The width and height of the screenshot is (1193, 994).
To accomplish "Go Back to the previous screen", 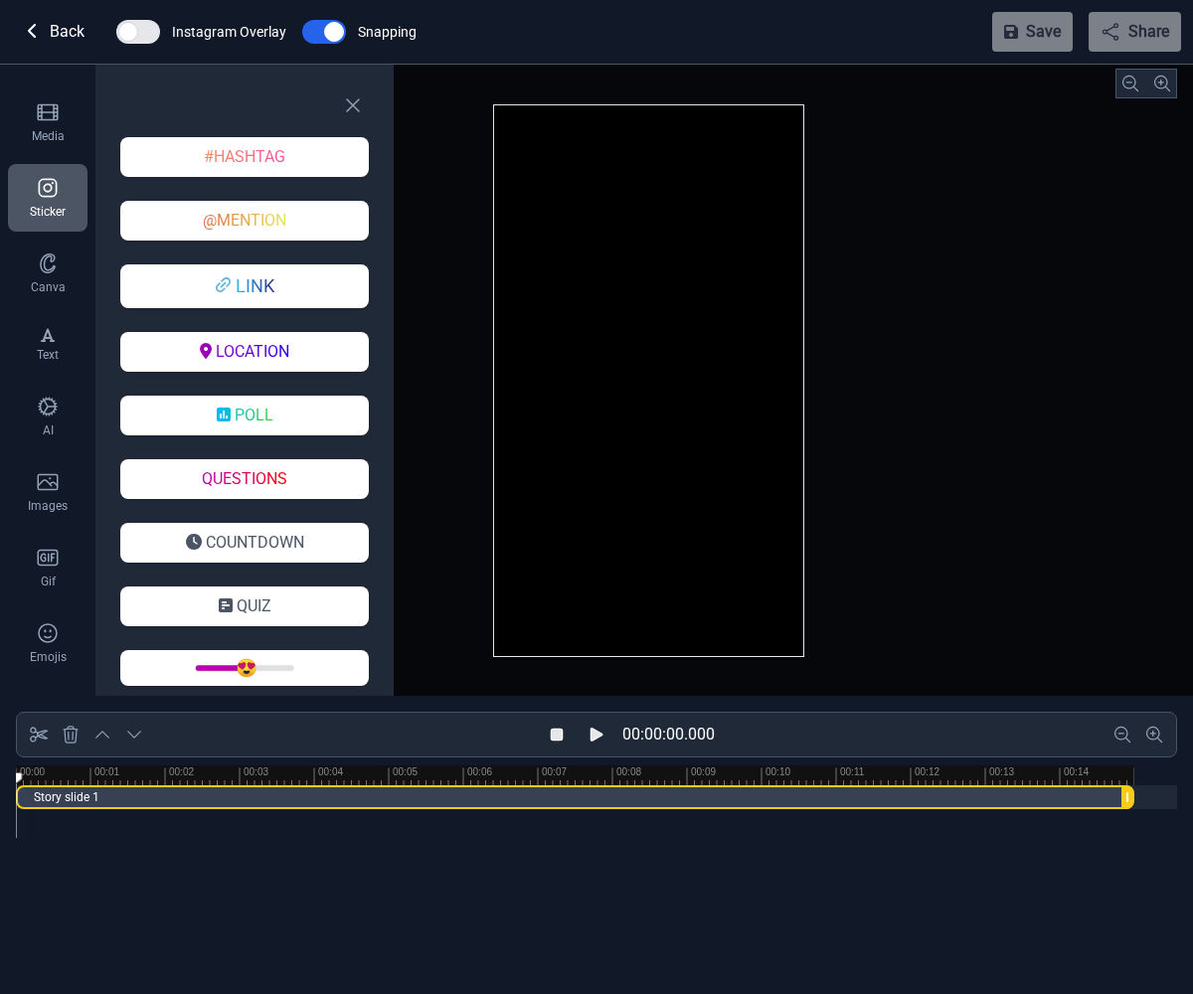I will [55, 32].
